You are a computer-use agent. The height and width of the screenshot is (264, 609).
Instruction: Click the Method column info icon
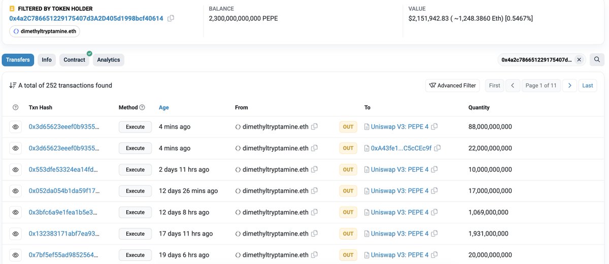(x=142, y=108)
